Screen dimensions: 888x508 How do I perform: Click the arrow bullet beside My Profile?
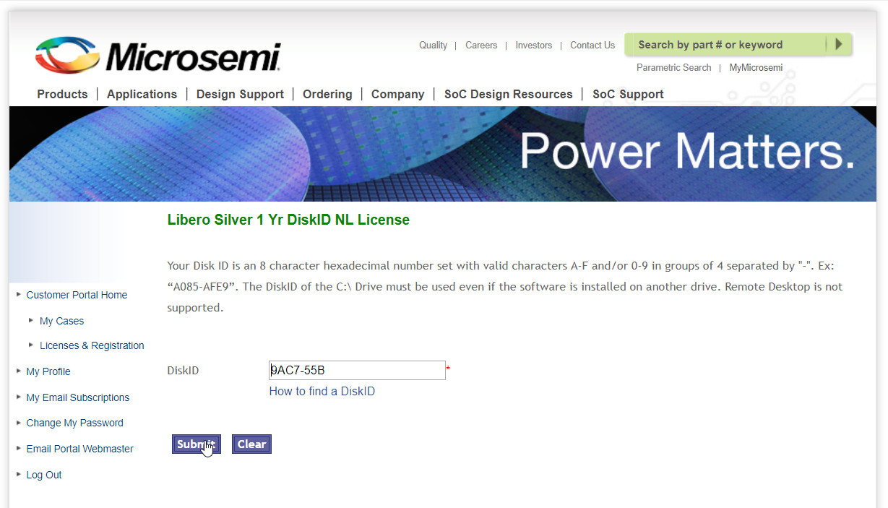pyautogui.click(x=19, y=370)
